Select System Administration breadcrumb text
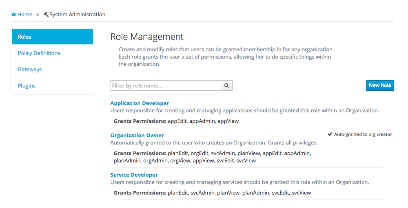This screenshot has height=208, width=408. pos(77,15)
